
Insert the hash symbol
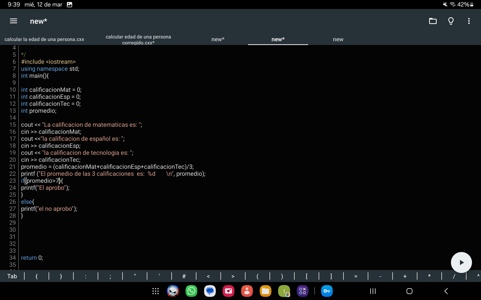pos(184,276)
